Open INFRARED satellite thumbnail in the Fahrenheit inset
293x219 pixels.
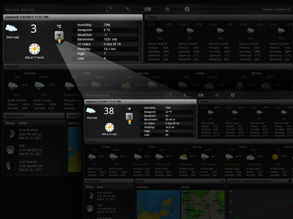point(158,204)
